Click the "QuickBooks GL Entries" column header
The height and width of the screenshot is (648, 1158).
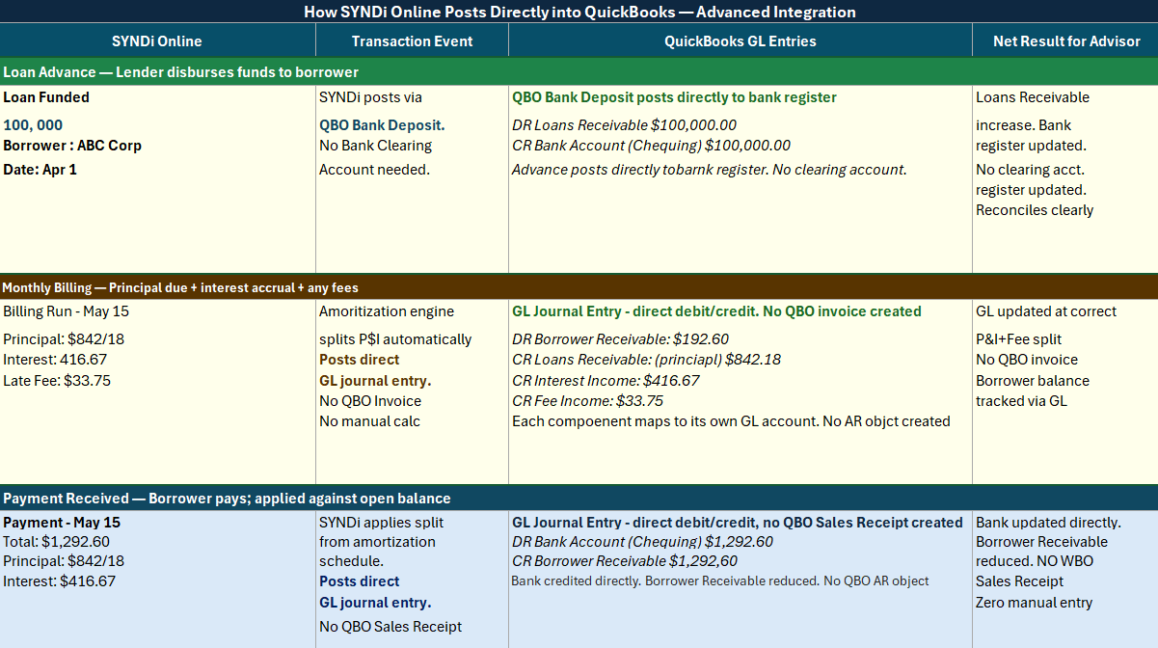click(740, 40)
